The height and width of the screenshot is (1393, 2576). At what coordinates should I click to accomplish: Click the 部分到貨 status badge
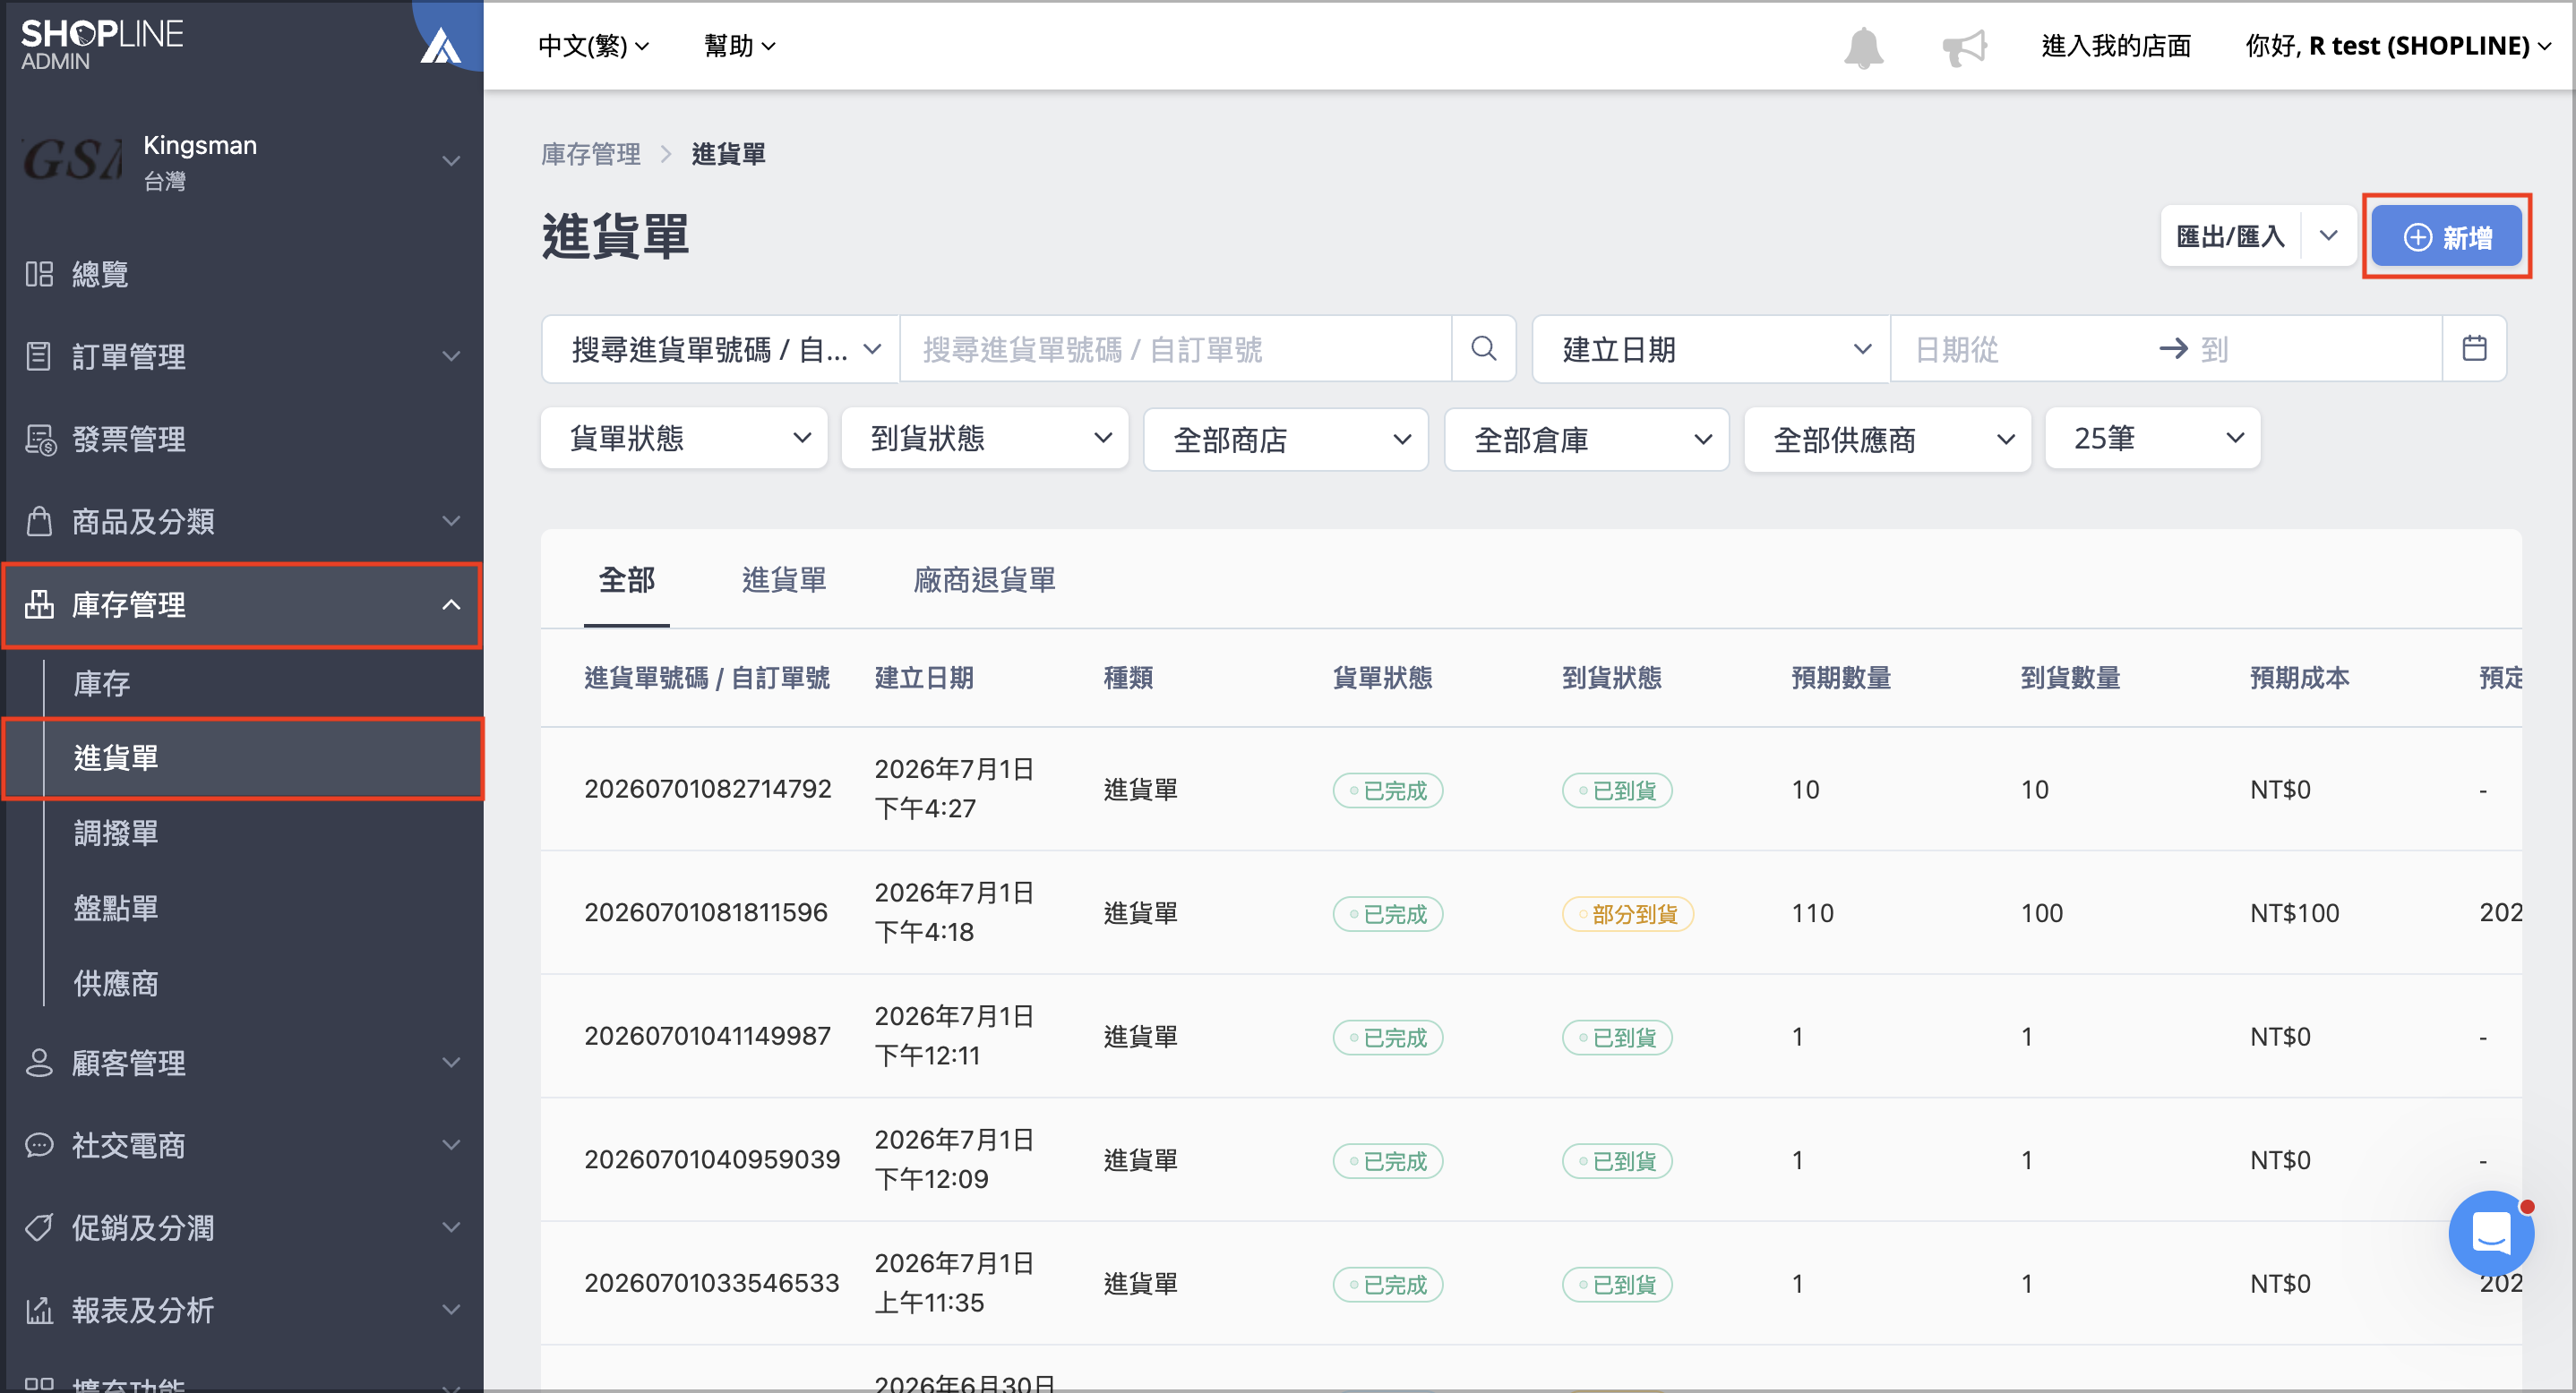click(1627, 913)
